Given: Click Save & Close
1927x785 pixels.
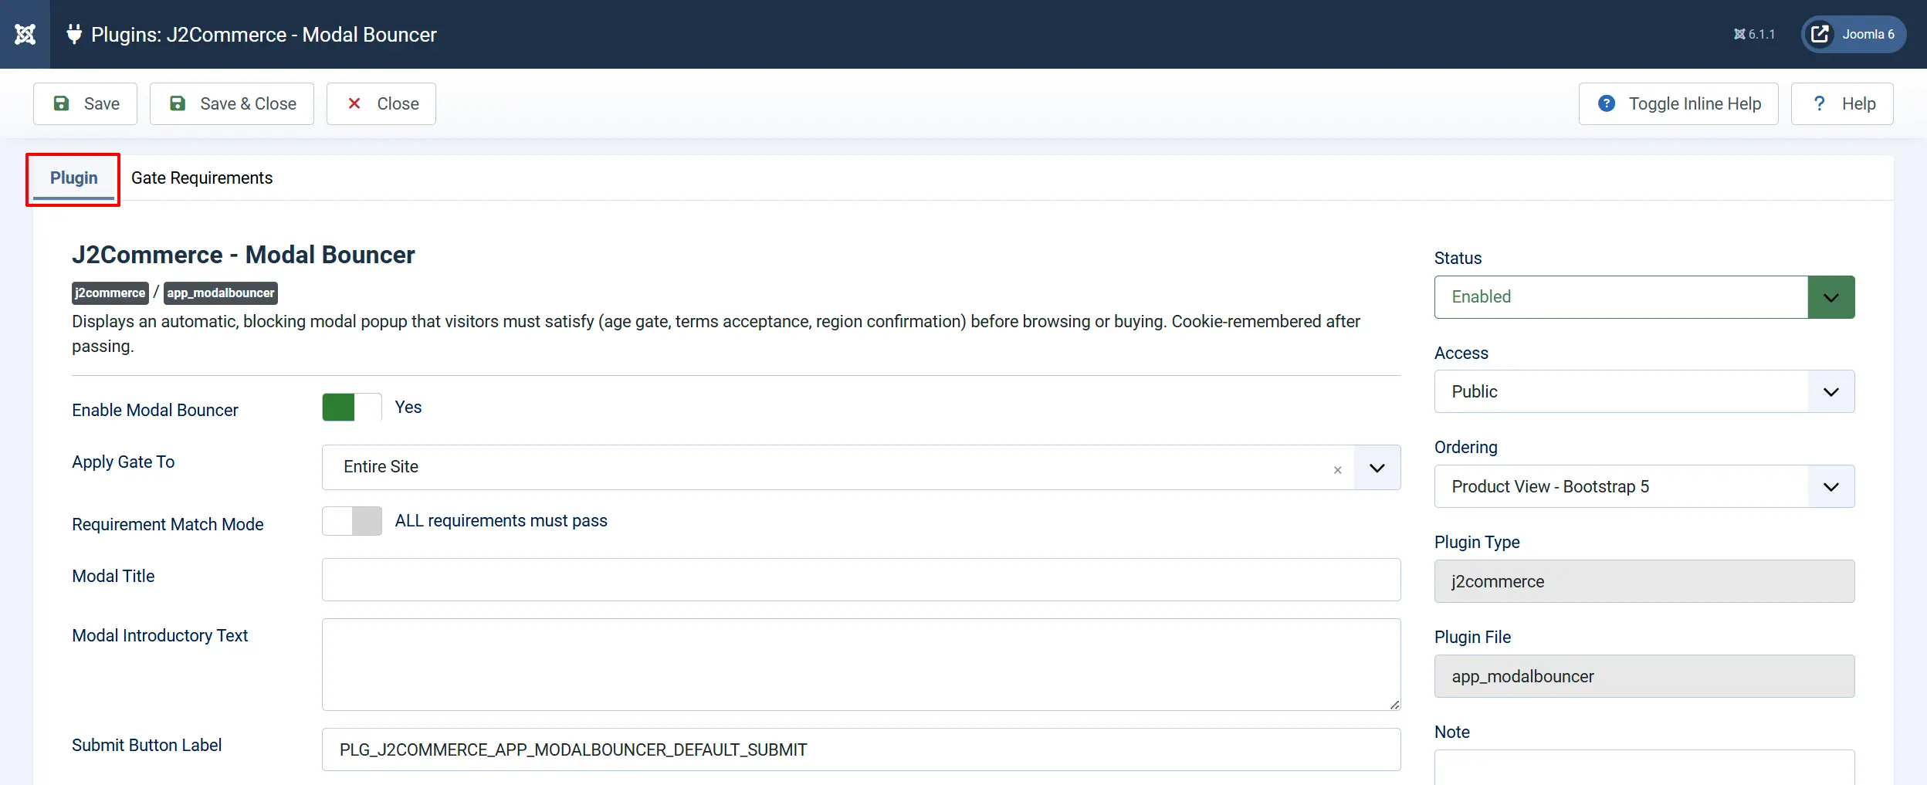Looking at the screenshot, I should pyautogui.click(x=232, y=103).
